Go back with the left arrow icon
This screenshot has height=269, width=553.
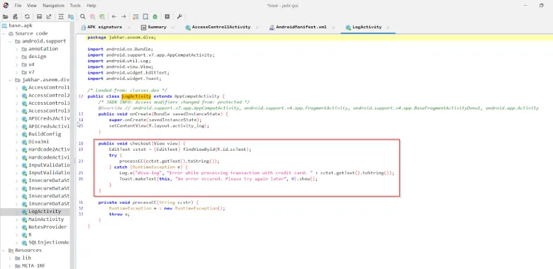(x=114, y=16)
